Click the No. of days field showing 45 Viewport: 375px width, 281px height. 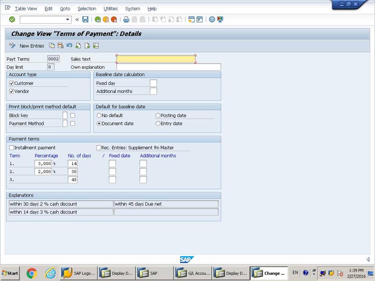(73, 180)
